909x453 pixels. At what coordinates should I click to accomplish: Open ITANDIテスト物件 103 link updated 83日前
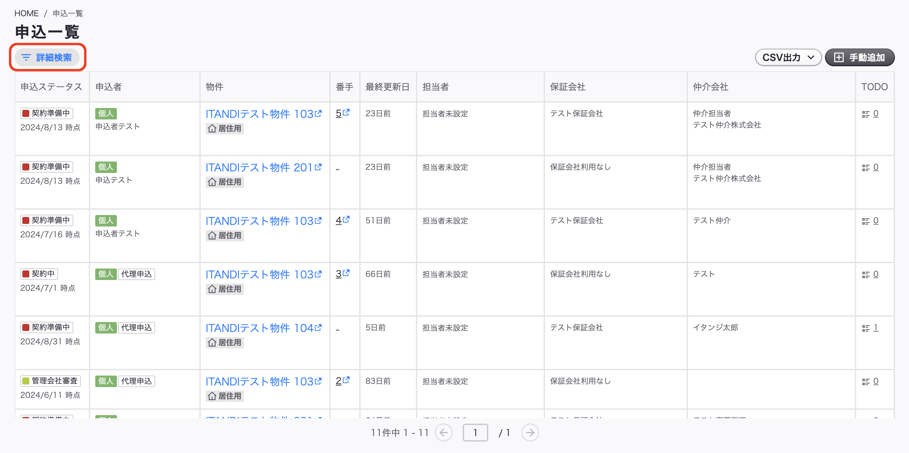[x=264, y=381]
